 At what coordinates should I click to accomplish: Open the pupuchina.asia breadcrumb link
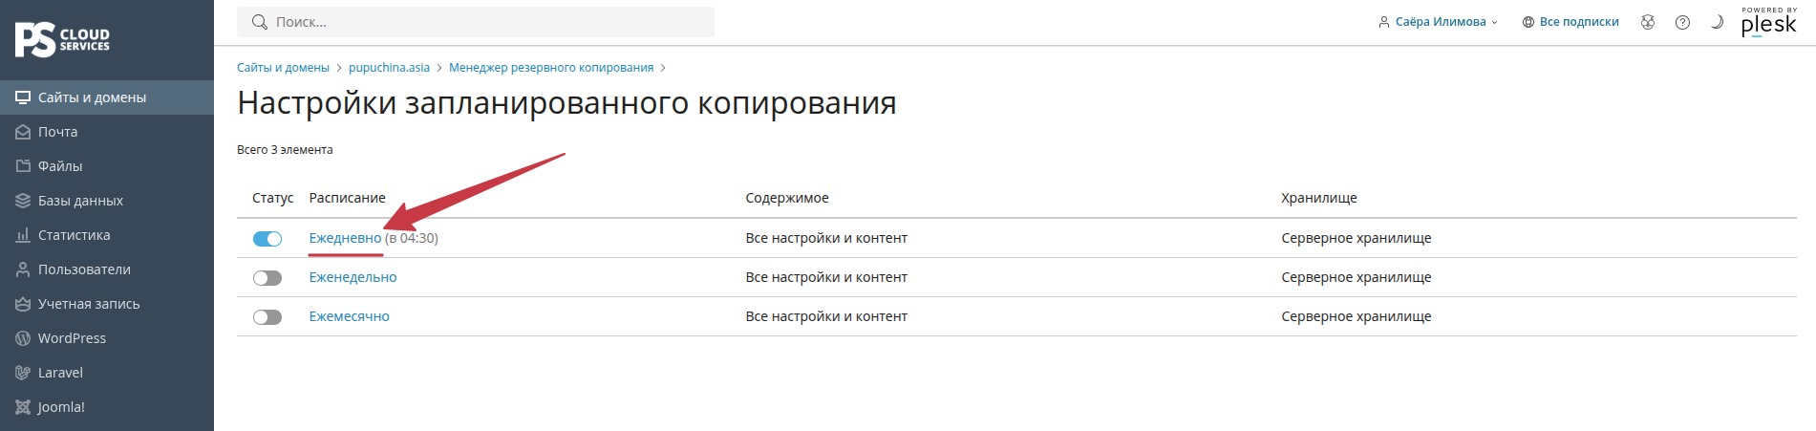point(389,68)
